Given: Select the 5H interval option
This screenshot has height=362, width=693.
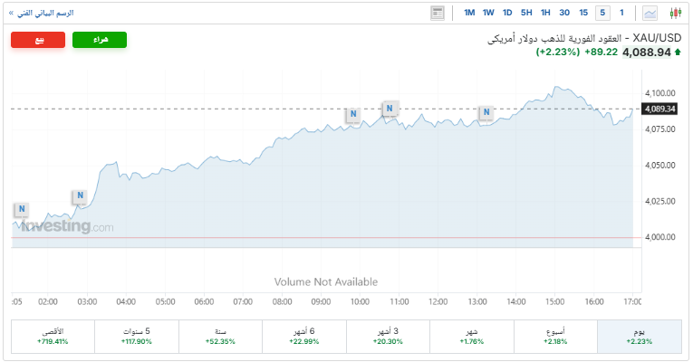Looking at the screenshot, I should tap(526, 13).
